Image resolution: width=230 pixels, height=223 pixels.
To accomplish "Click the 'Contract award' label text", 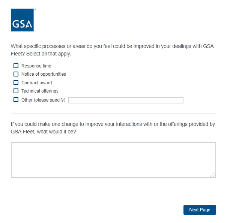I will point(37,83).
